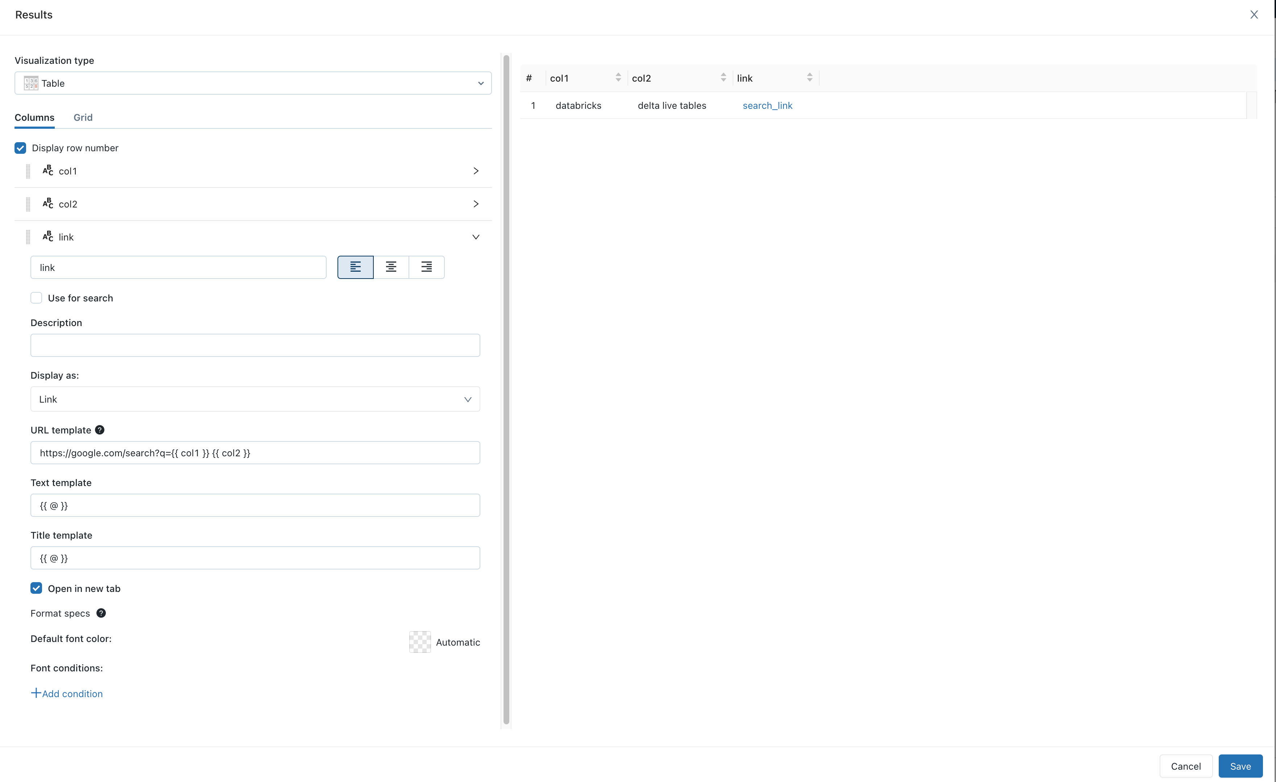Toggle the Display row number checkbox

20,148
